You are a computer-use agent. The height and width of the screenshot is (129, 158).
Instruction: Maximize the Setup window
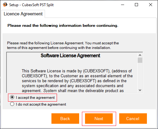coord(136,5)
